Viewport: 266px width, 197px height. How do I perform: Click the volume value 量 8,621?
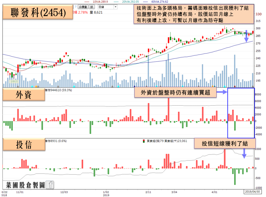click(96, 12)
